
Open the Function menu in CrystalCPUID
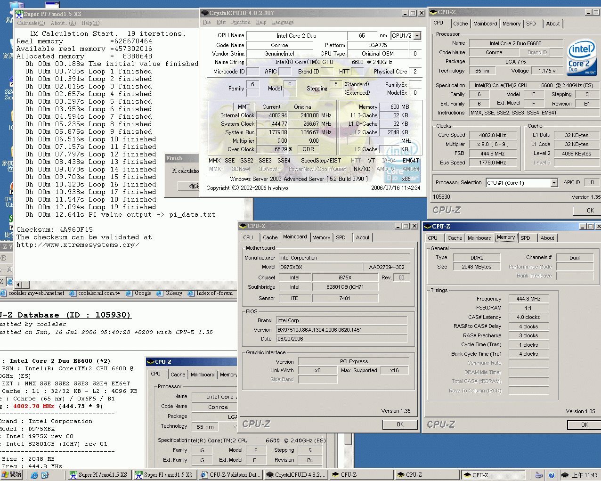pyautogui.click(x=241, y=22)
